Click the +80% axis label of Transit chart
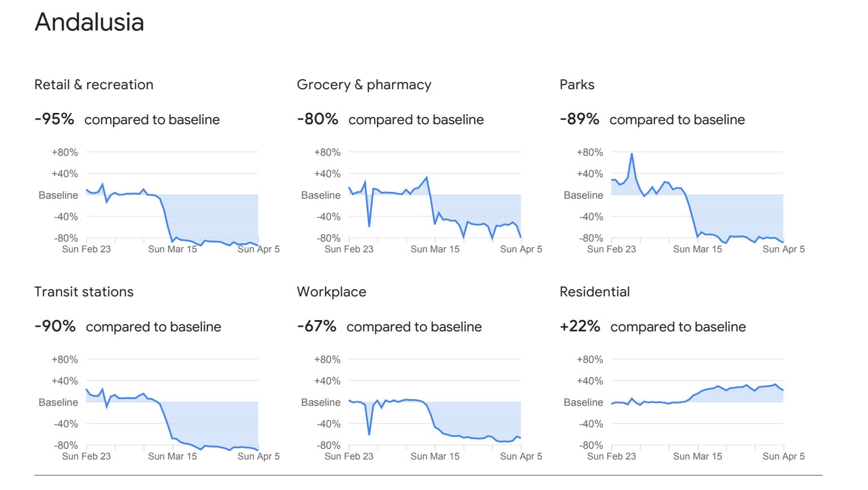 coord(65,360)
